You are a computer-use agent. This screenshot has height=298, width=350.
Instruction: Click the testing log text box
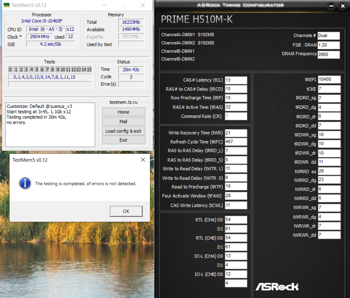point(50,125)
